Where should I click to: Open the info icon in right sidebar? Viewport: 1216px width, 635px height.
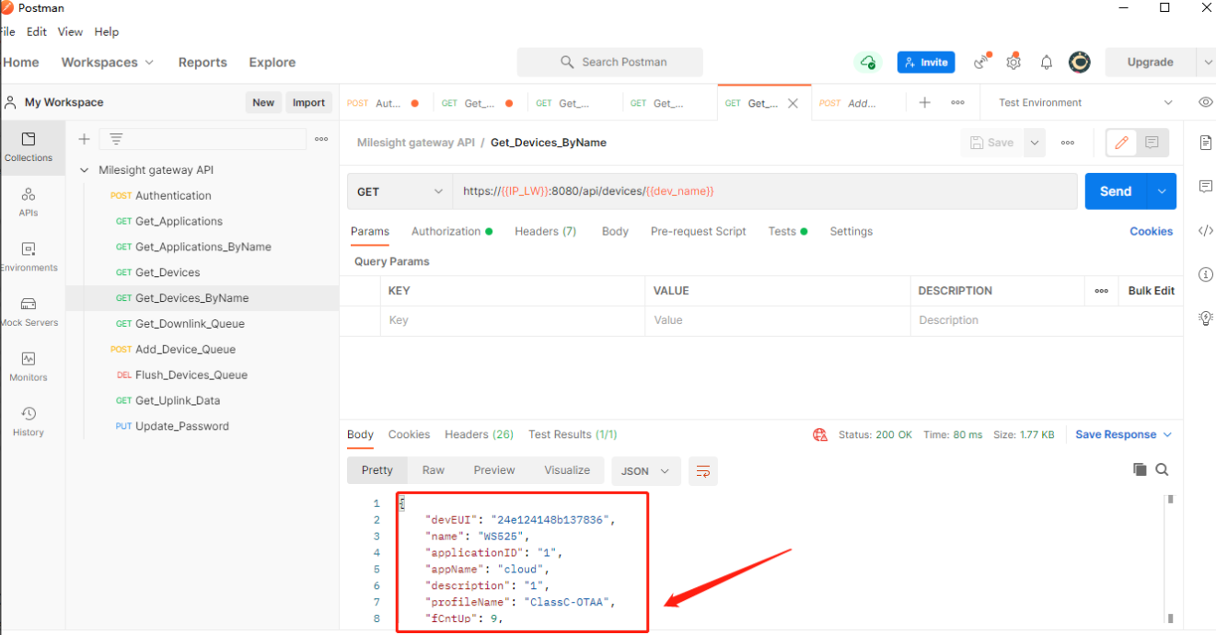click(1206, 274)
